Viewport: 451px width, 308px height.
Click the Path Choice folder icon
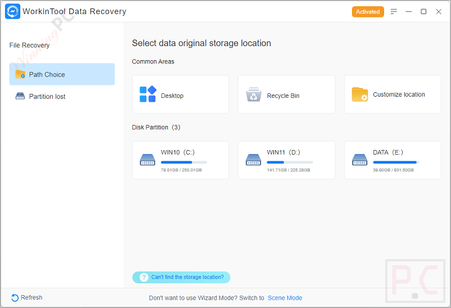(20, 74)
